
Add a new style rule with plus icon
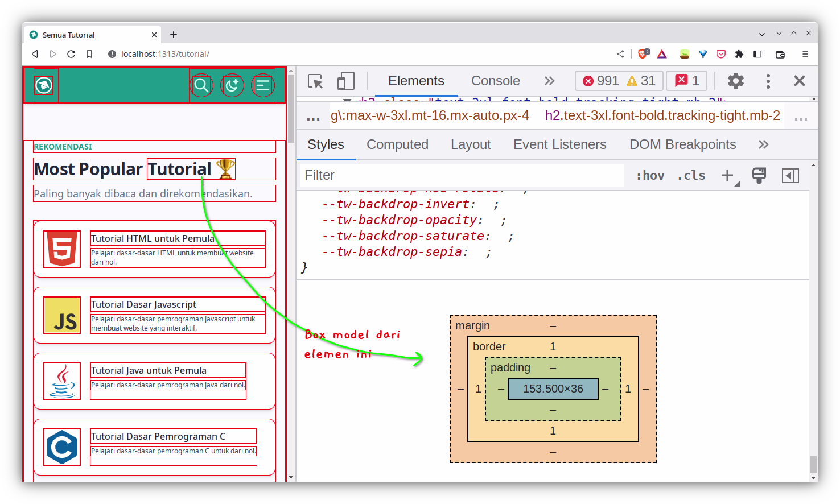[x=727, y=175]
